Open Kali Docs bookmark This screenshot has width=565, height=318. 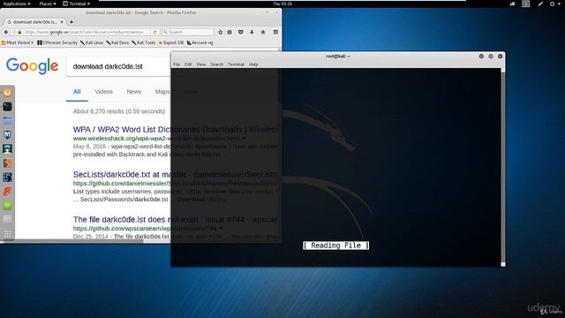(x=117, y=42)
